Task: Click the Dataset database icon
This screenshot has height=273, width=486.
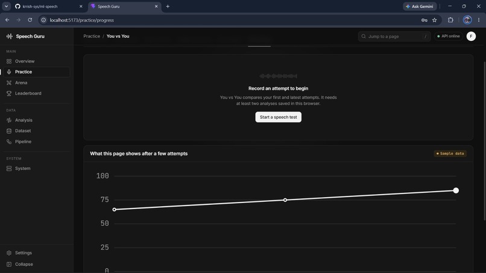Action: click(x=9, y=131)
